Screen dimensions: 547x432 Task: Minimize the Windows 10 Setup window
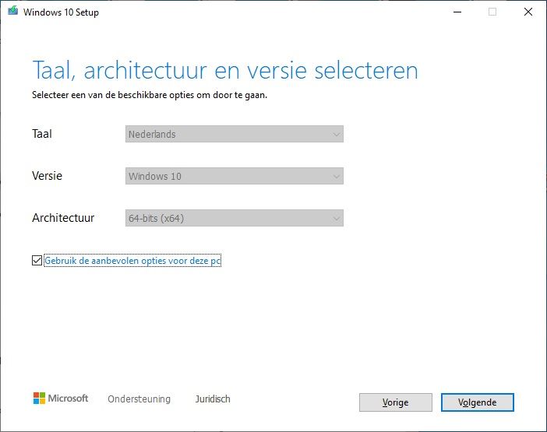457,12
